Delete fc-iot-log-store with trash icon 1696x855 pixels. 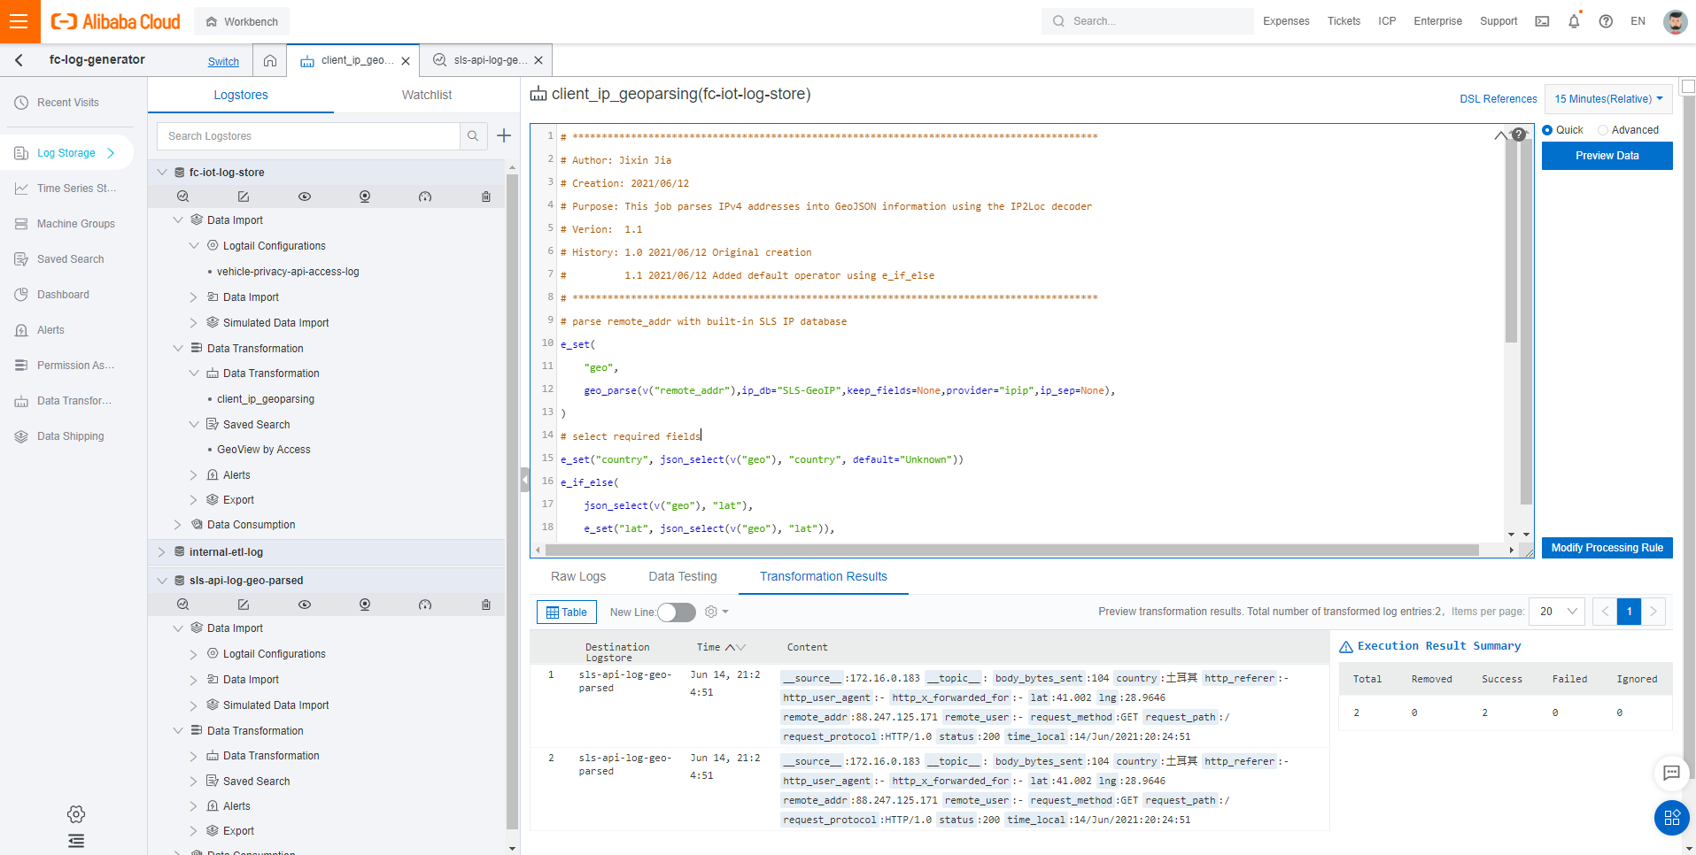tap(486, 196)
